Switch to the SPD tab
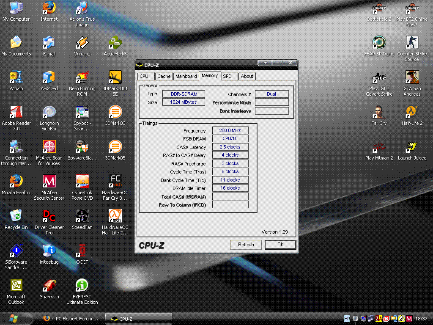 pyautogui.click(x=227, y=76)
